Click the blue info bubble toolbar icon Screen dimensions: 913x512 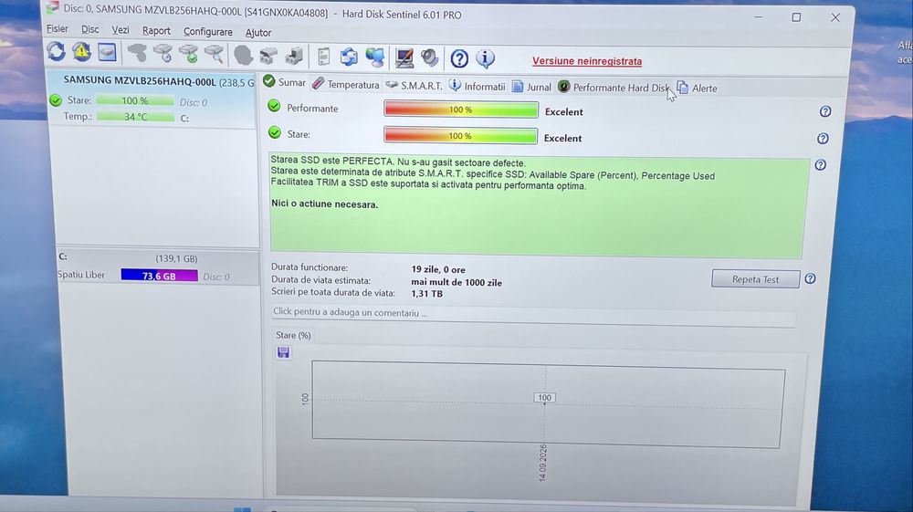(485, 58)
